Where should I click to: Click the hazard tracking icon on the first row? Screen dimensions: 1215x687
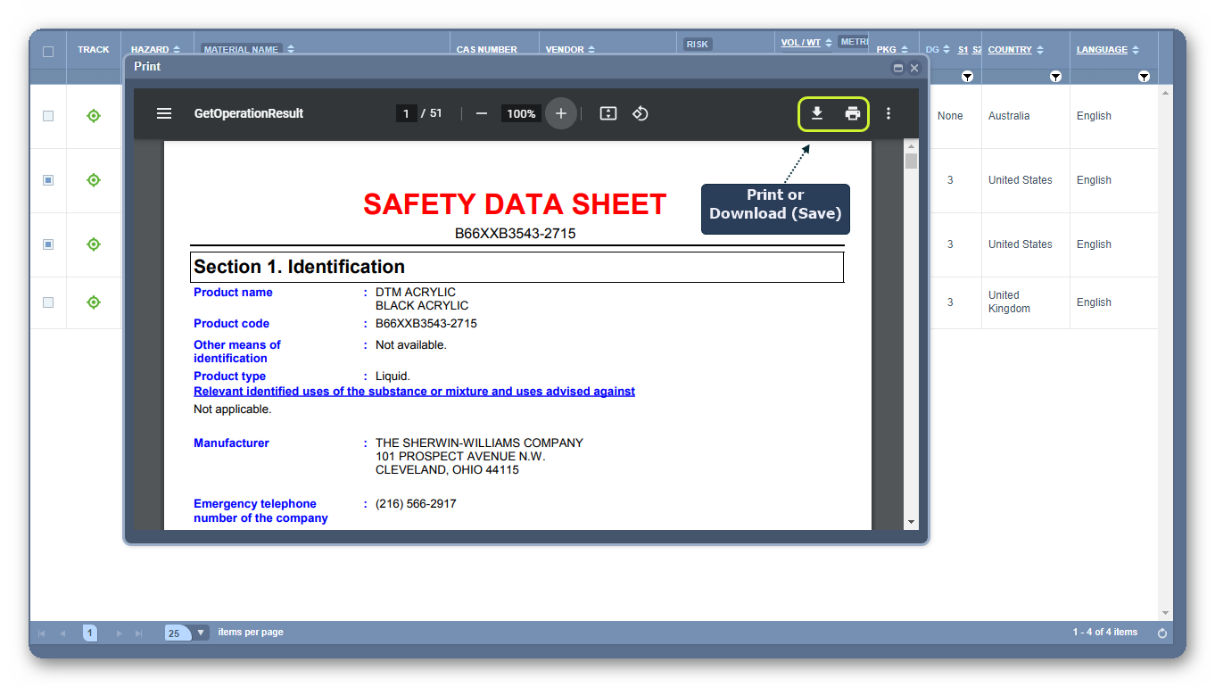[93, 116]
